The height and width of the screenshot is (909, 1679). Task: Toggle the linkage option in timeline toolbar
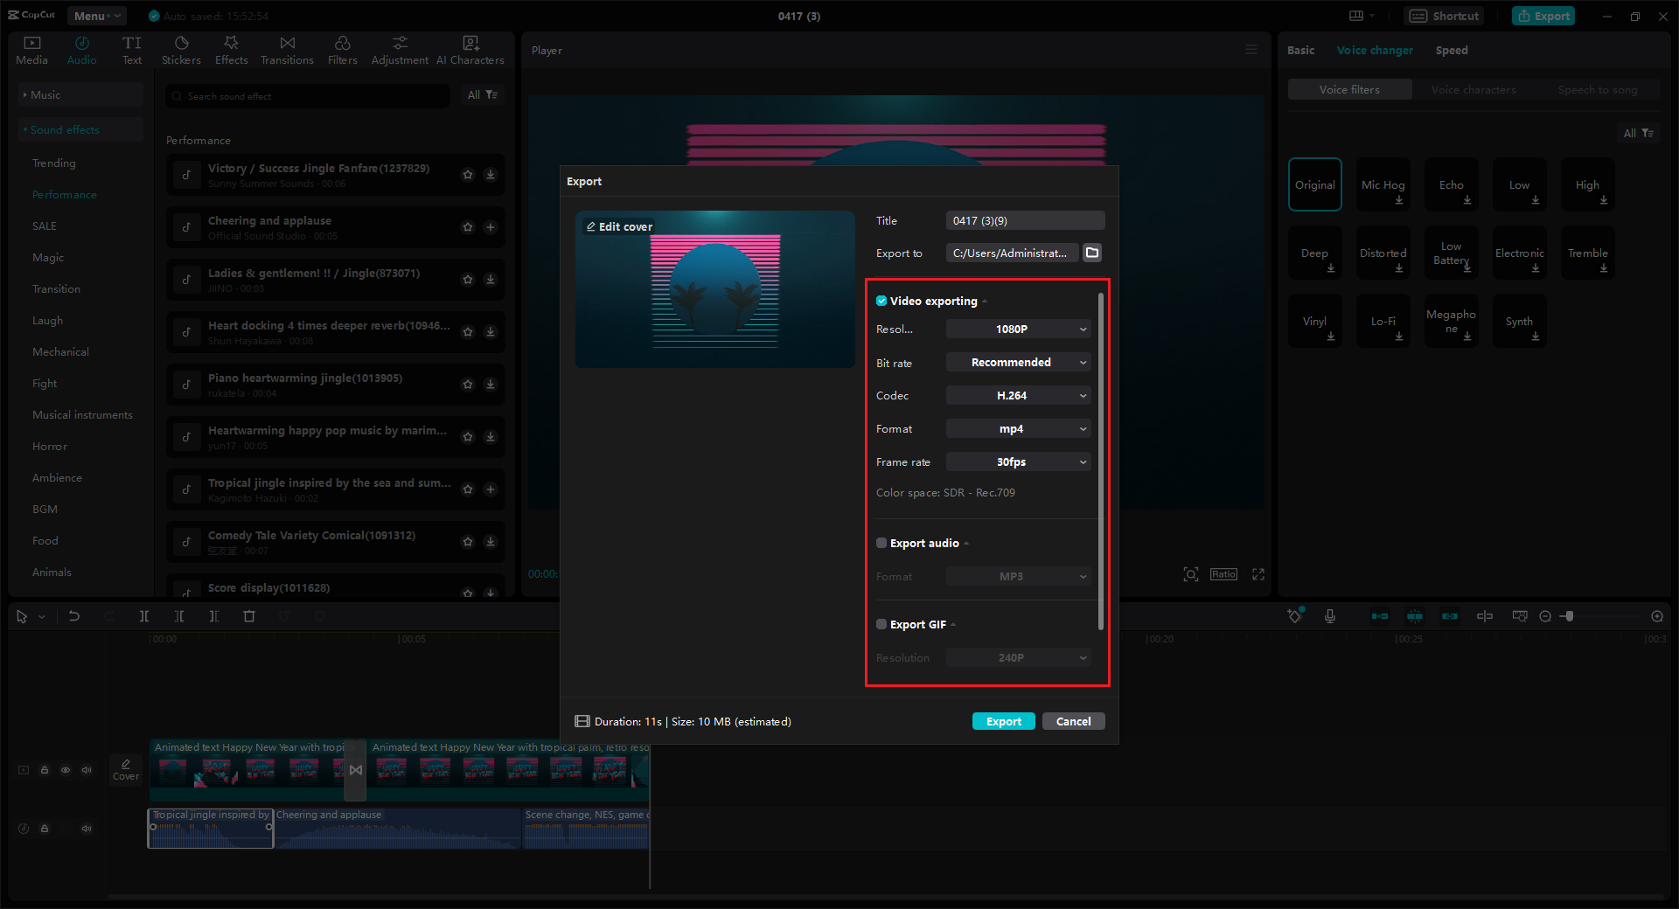click(x=1450, y=616)
